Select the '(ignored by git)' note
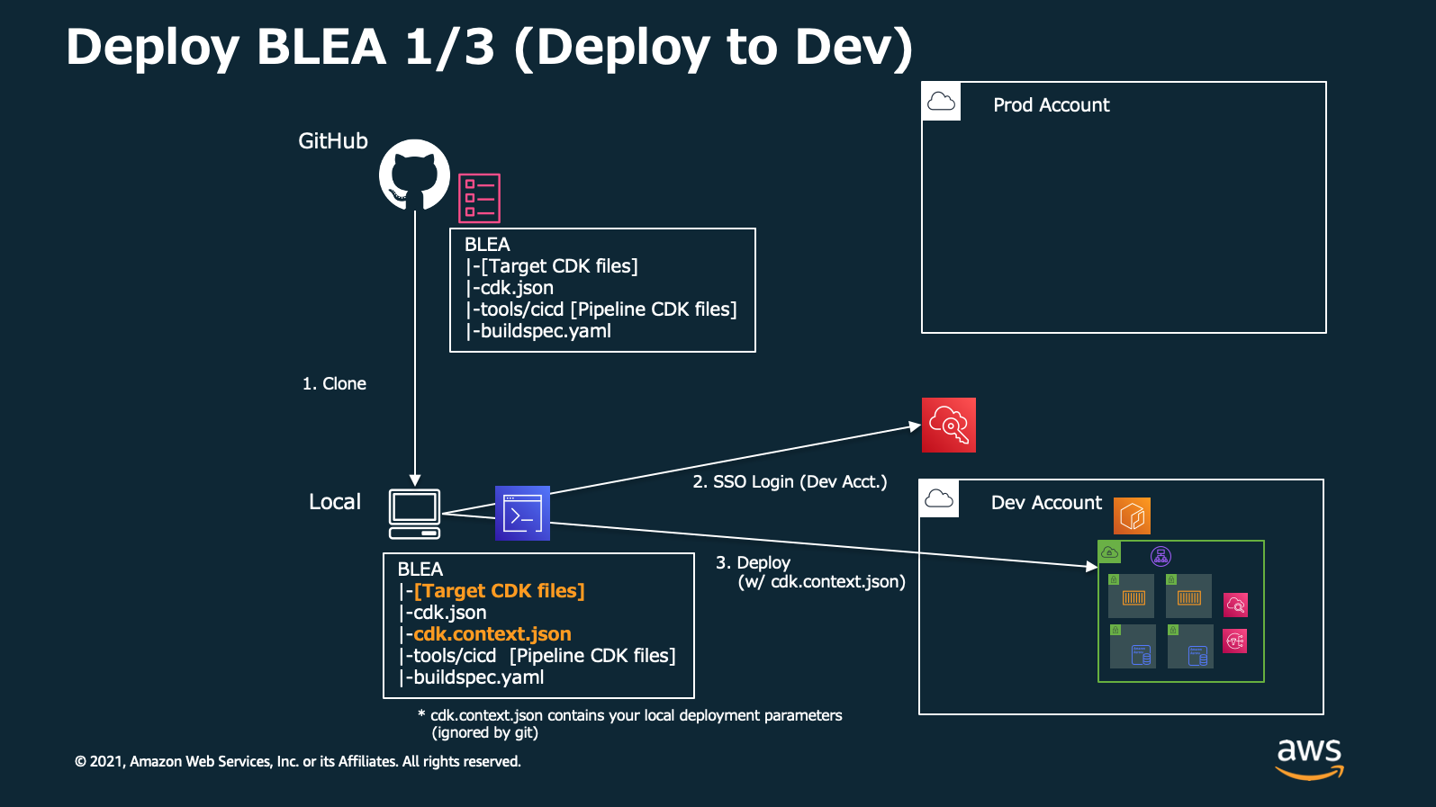Viewport: 1436px width, 807px height. pos(485,732)
